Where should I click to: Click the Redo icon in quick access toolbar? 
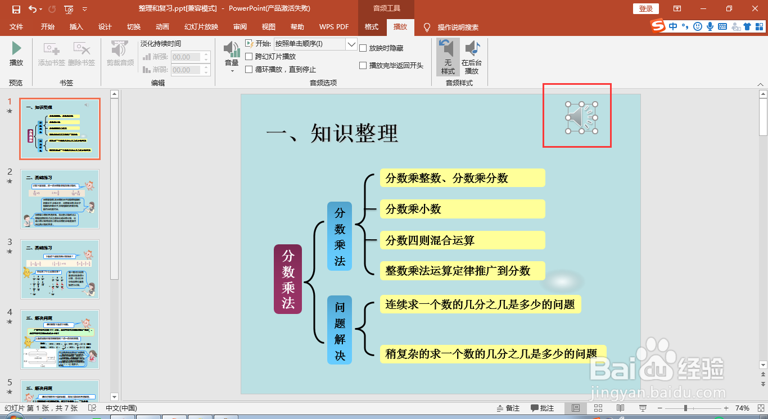click(52, 8)
